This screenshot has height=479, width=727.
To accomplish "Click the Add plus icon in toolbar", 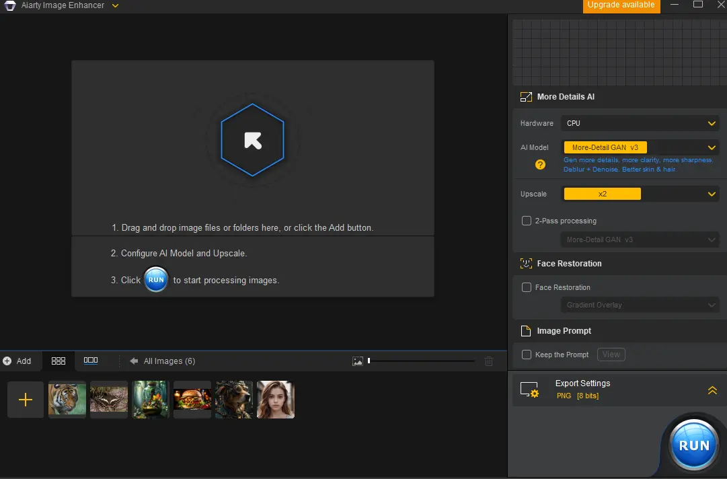I will [7, 361].
